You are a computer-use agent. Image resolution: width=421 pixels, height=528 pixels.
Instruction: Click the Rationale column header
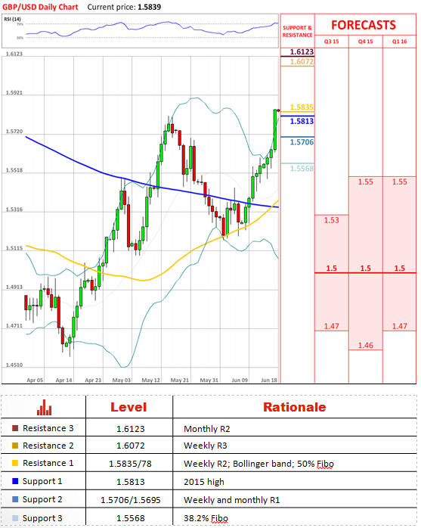(295, 407)
